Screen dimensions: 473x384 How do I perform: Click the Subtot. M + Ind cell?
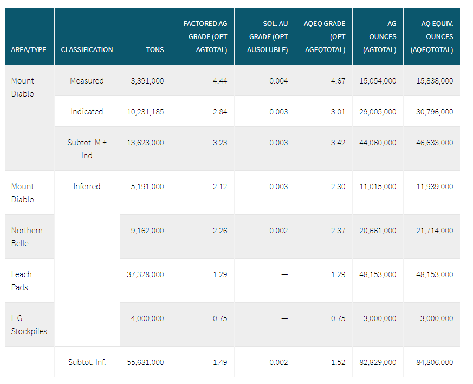point(87,149)
